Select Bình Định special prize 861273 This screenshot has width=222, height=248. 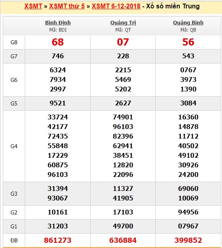57,240
